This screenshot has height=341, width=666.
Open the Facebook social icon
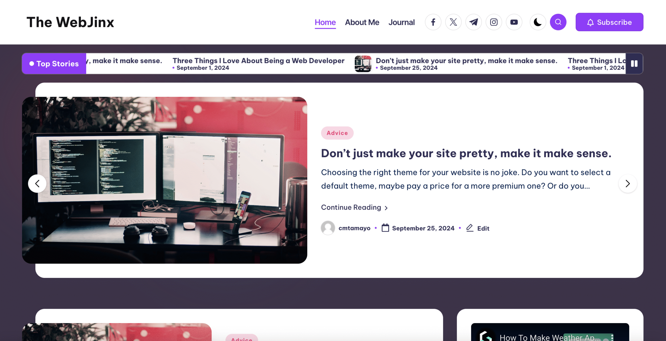tap(433, 22)
